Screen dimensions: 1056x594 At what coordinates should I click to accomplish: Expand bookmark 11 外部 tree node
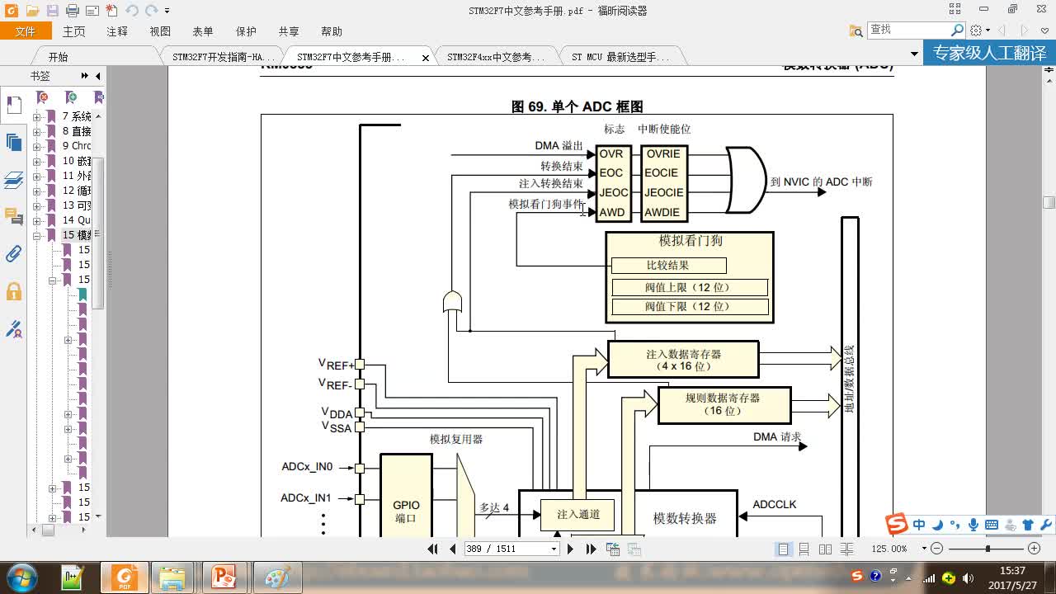click(x=36, y=176)
